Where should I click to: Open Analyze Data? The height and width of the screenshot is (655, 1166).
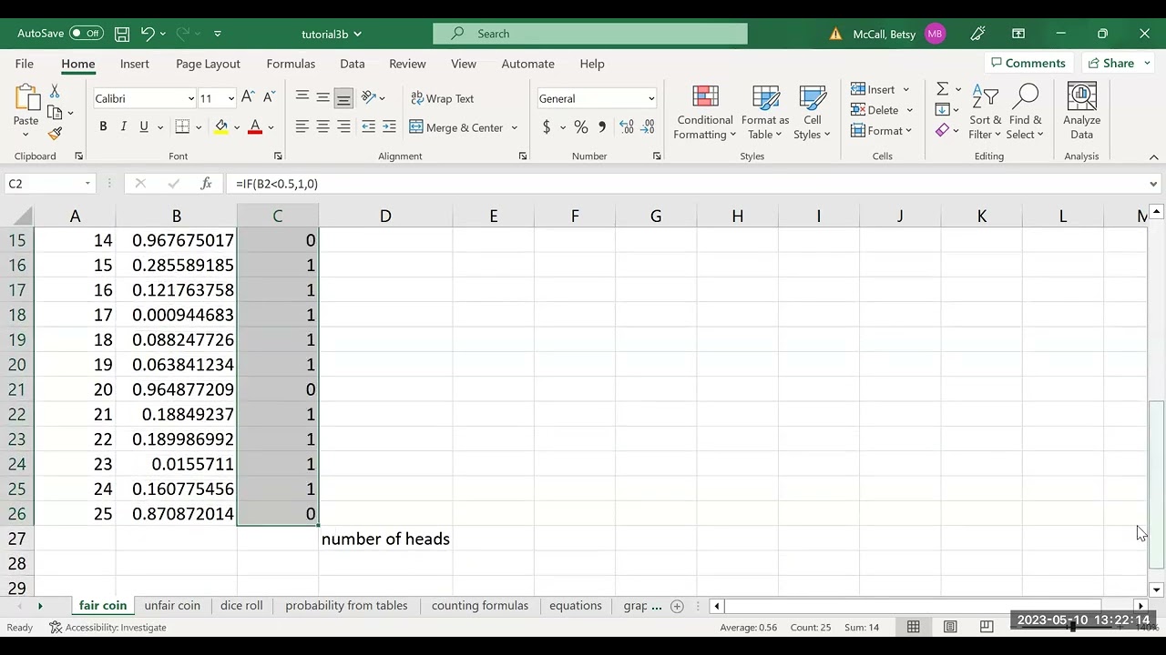[1081, 113]
